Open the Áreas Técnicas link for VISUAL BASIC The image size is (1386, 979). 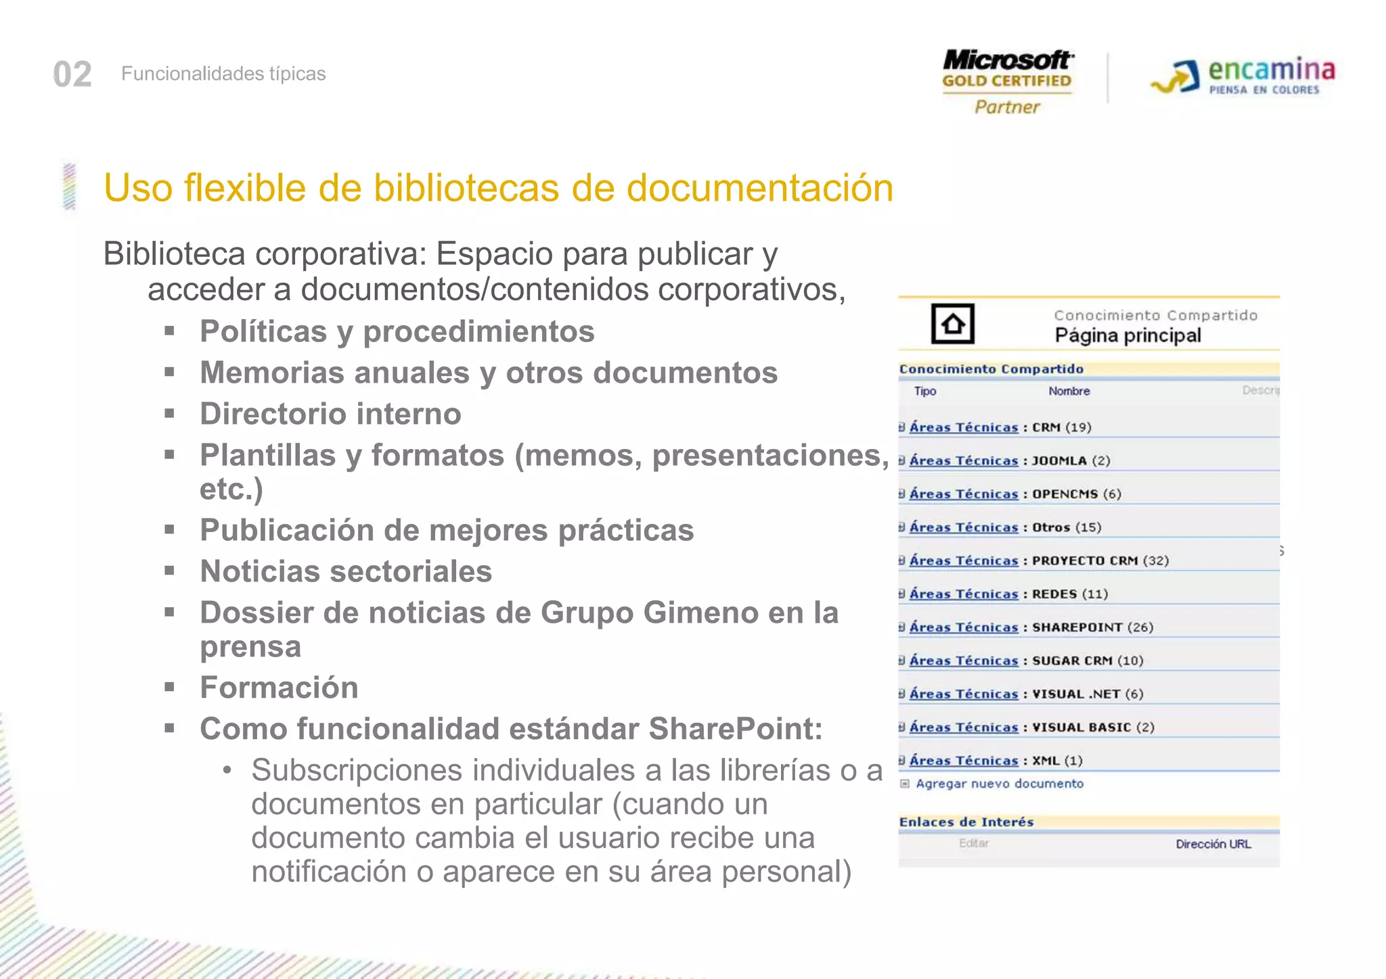pos(964,727)
